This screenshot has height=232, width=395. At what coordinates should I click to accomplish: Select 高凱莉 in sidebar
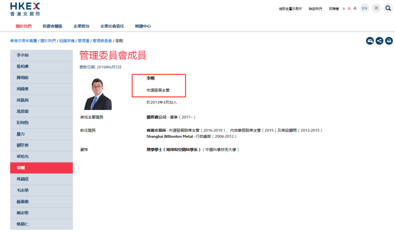point(42,100)
